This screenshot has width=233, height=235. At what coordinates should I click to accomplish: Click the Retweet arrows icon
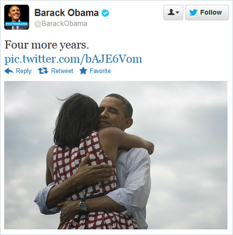click(43, 71)
